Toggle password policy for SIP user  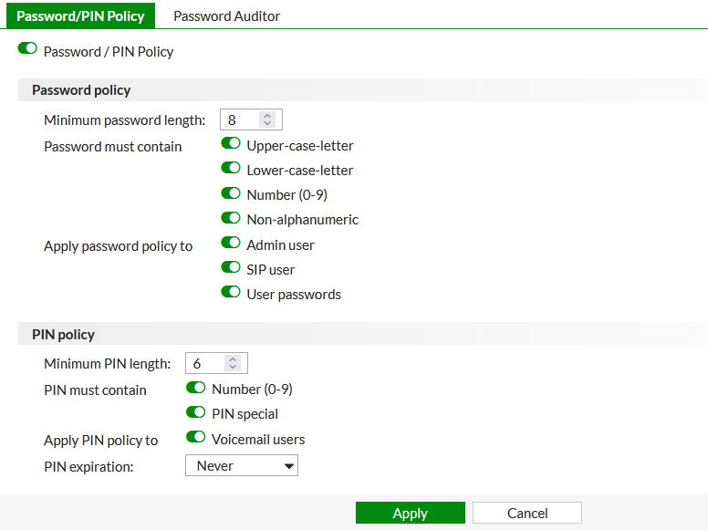[x=231, y=267]
